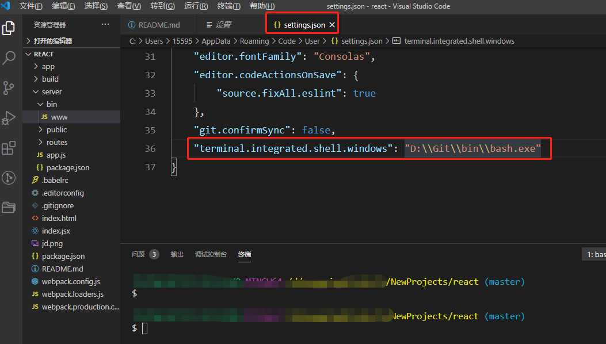Click the "Consolas" value on line 31

tap(341, 56)
